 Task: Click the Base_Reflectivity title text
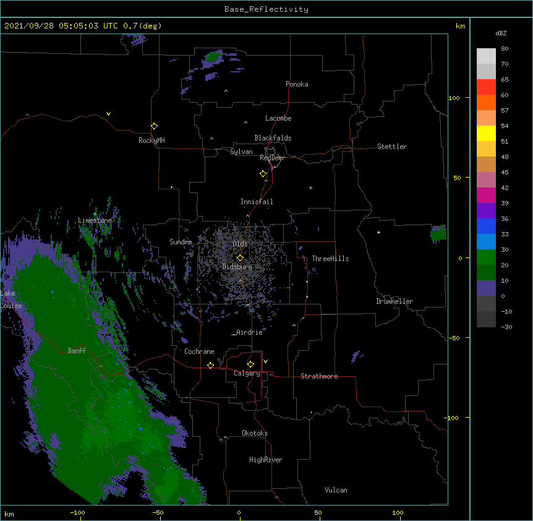click(266, 9)
